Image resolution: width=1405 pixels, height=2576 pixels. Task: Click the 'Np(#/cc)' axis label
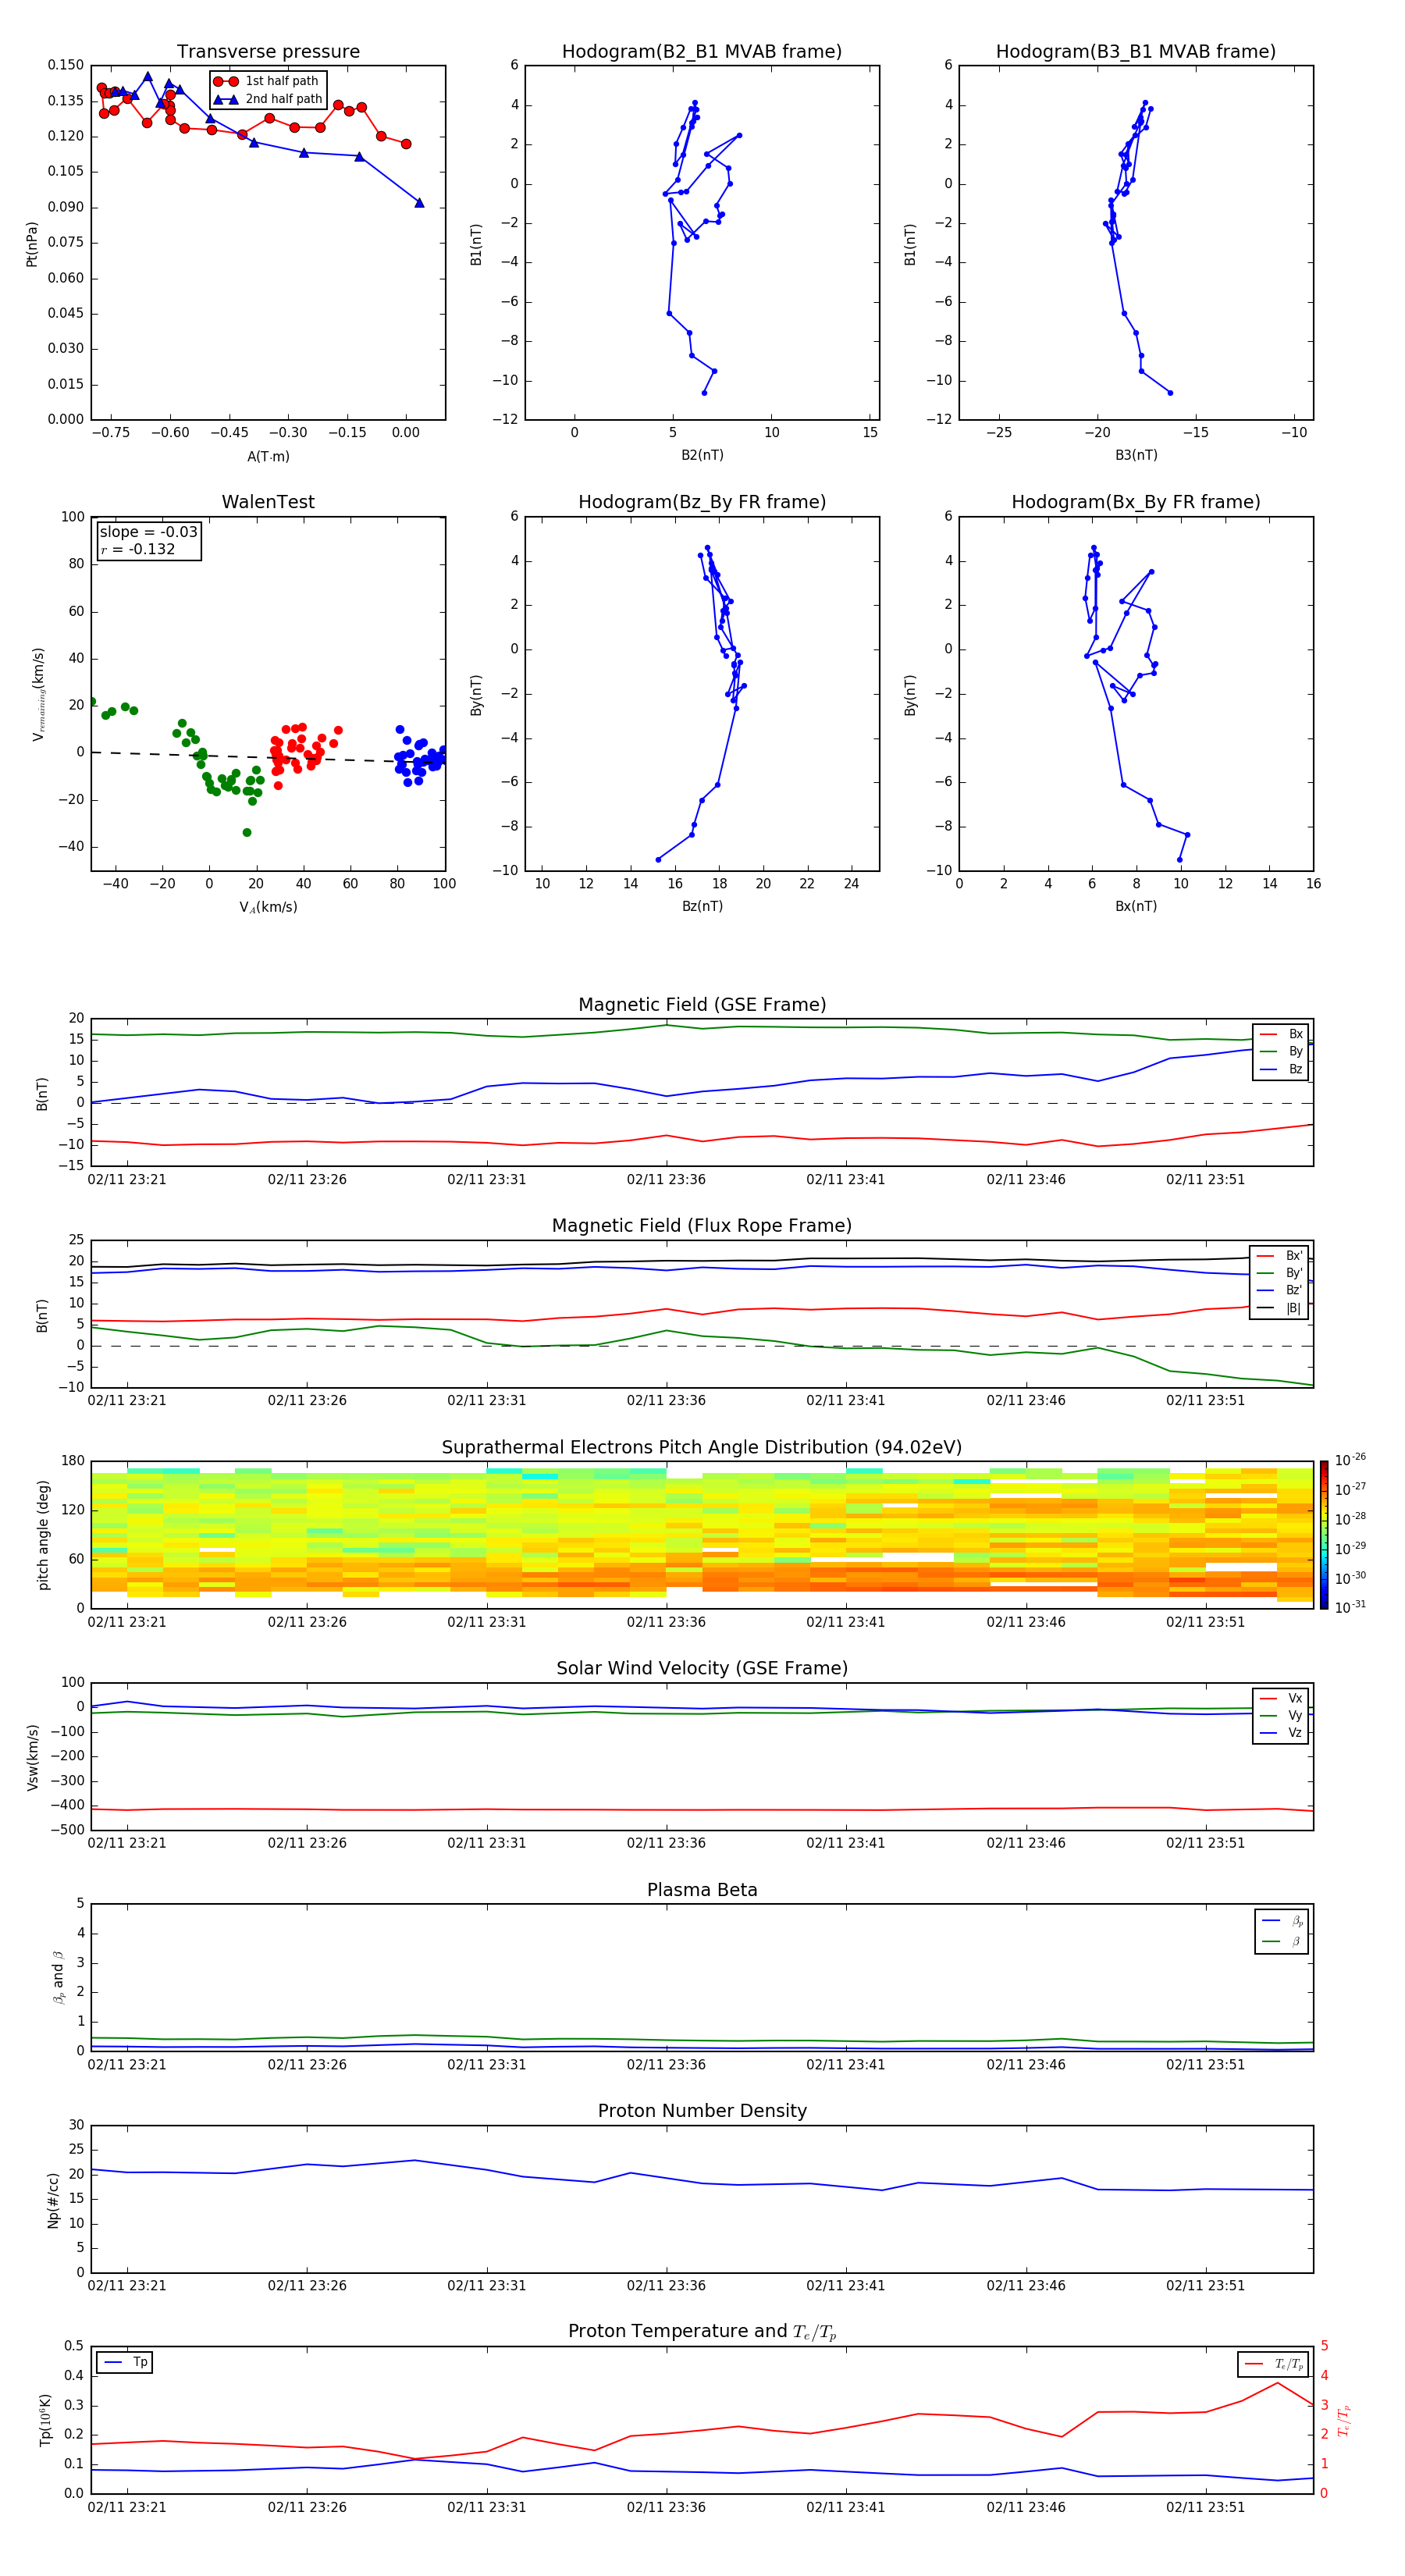tap(53, 2199)
